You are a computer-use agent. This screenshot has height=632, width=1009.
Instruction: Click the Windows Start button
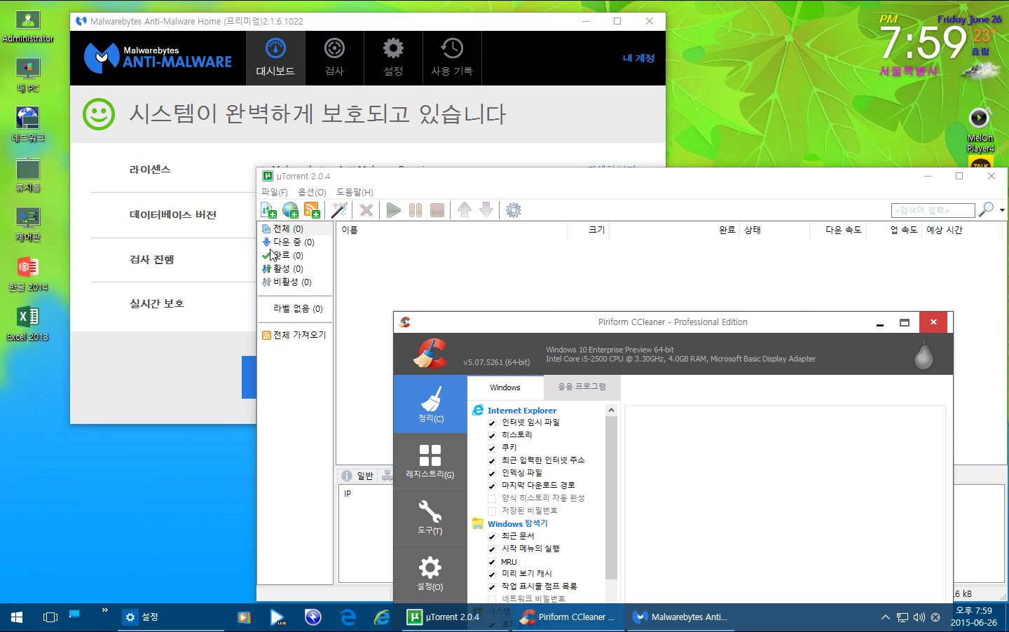coord(17,617)
